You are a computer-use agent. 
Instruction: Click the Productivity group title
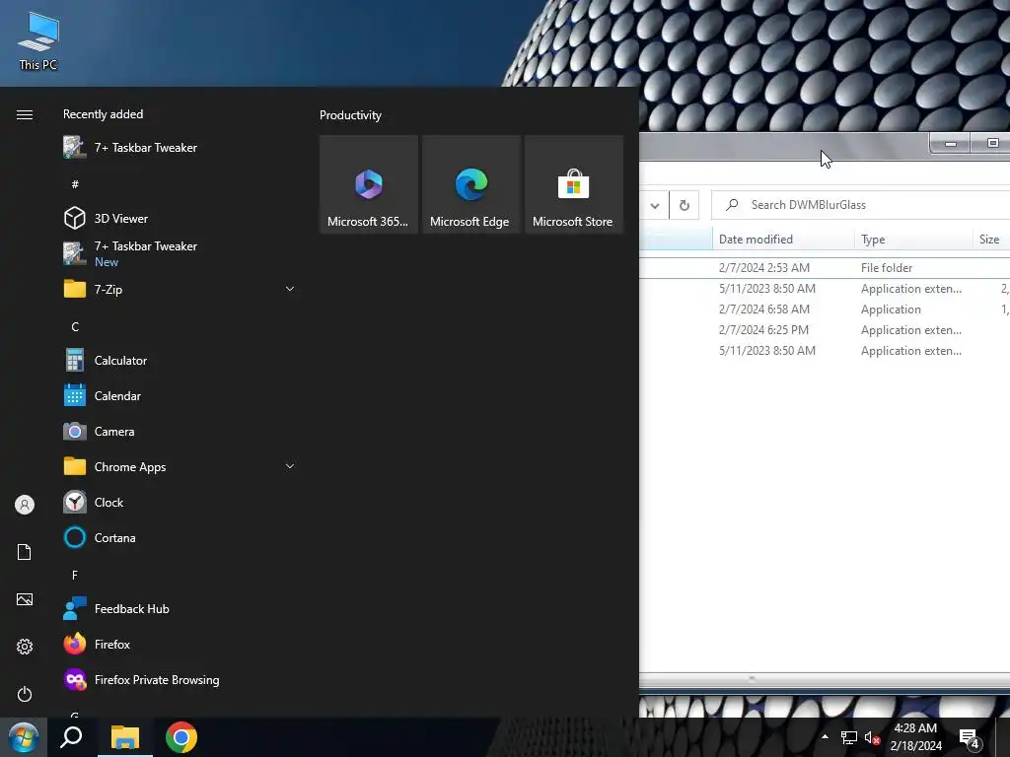tap(350, 115)
